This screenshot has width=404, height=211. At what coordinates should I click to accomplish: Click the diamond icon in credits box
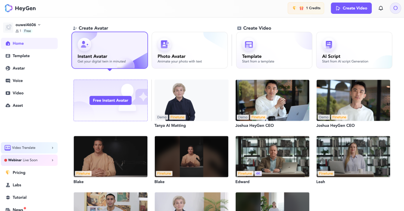click(x=294, y=8)
